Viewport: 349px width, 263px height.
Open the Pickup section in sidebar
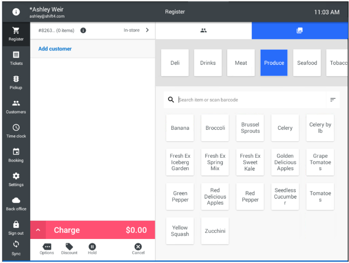16,82
